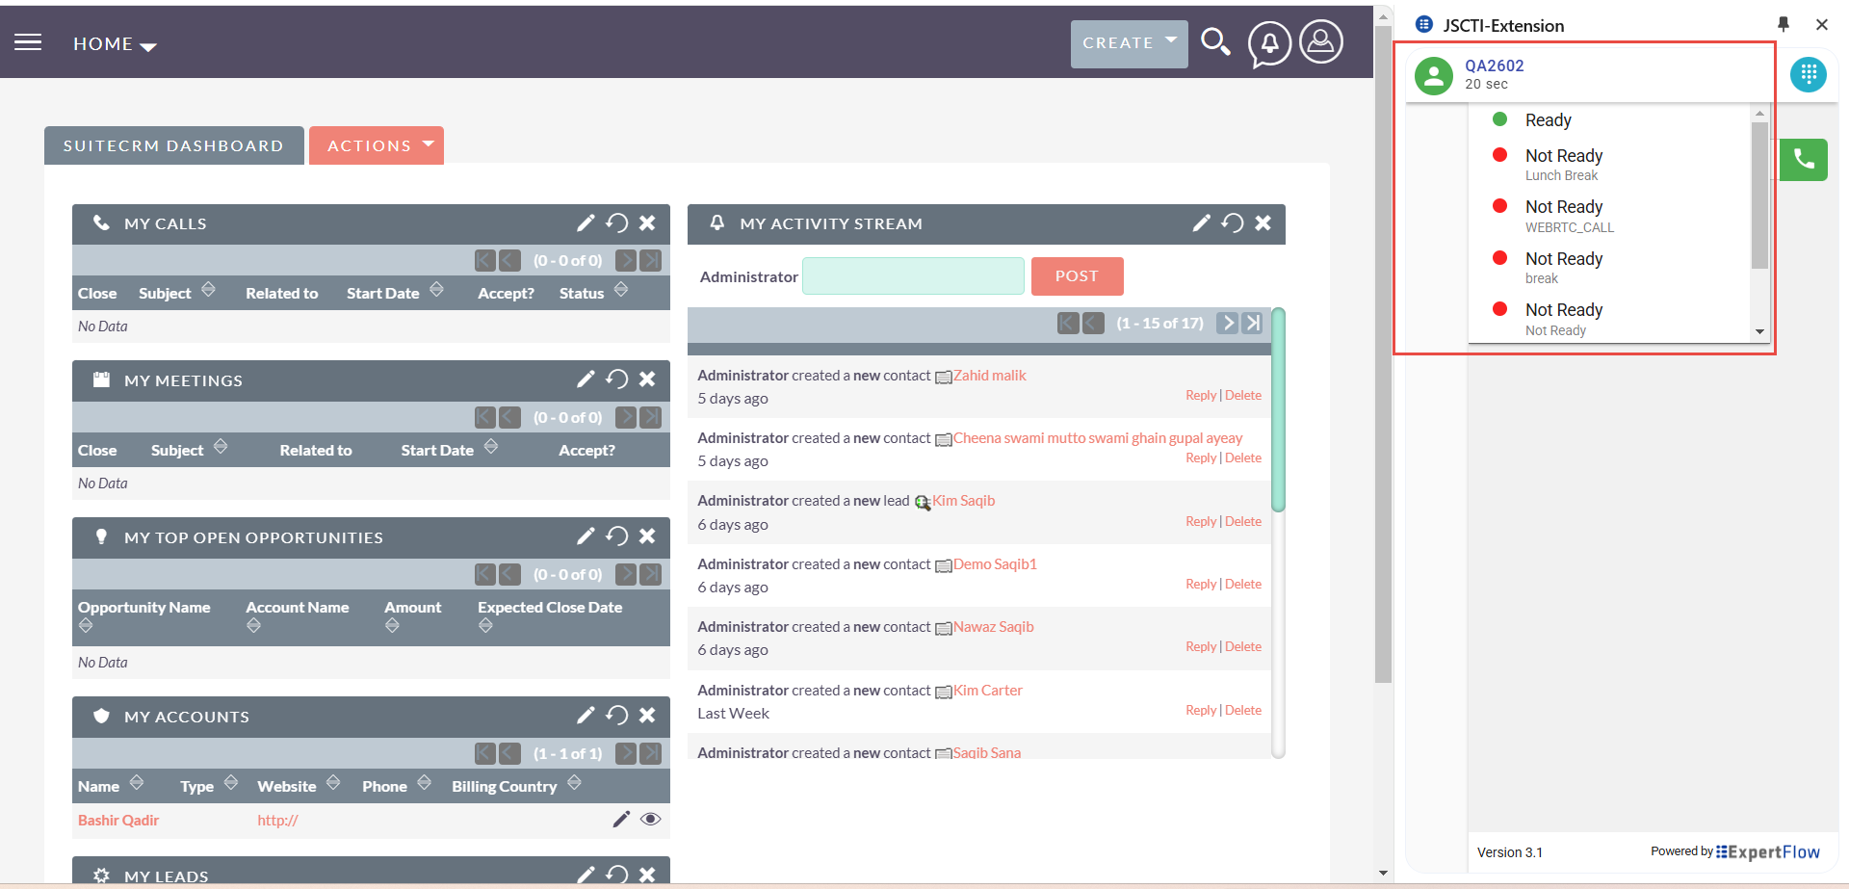Open the notifications bell icon
Image resolution: width=1849 pixels, height=889 pixels.
point(1269,43)
